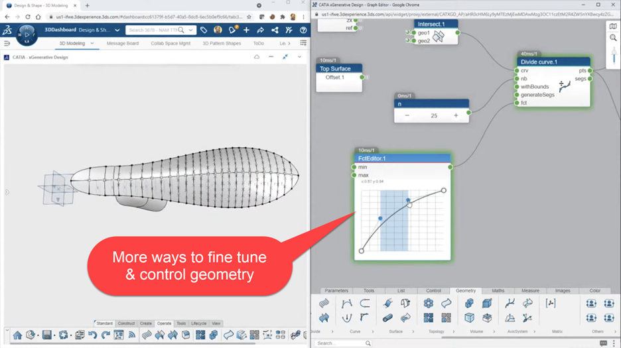Open the Maths tab in the palette
Image resolution: width=621 pixels, height=348 pixels.
coord(498,290)
